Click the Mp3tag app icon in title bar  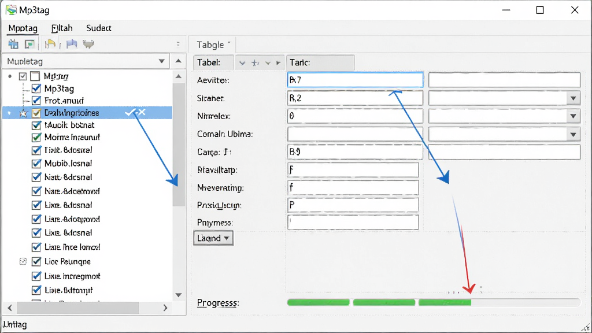click(11, 10)
